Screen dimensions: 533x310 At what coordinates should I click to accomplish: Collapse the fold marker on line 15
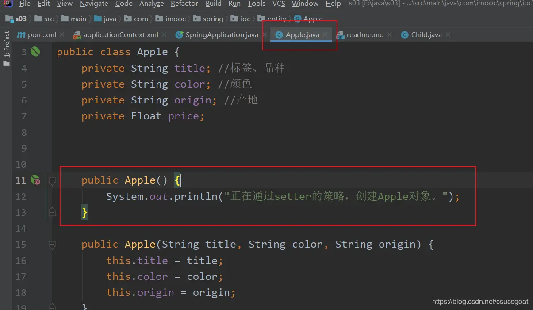click(x=52, y=245)
